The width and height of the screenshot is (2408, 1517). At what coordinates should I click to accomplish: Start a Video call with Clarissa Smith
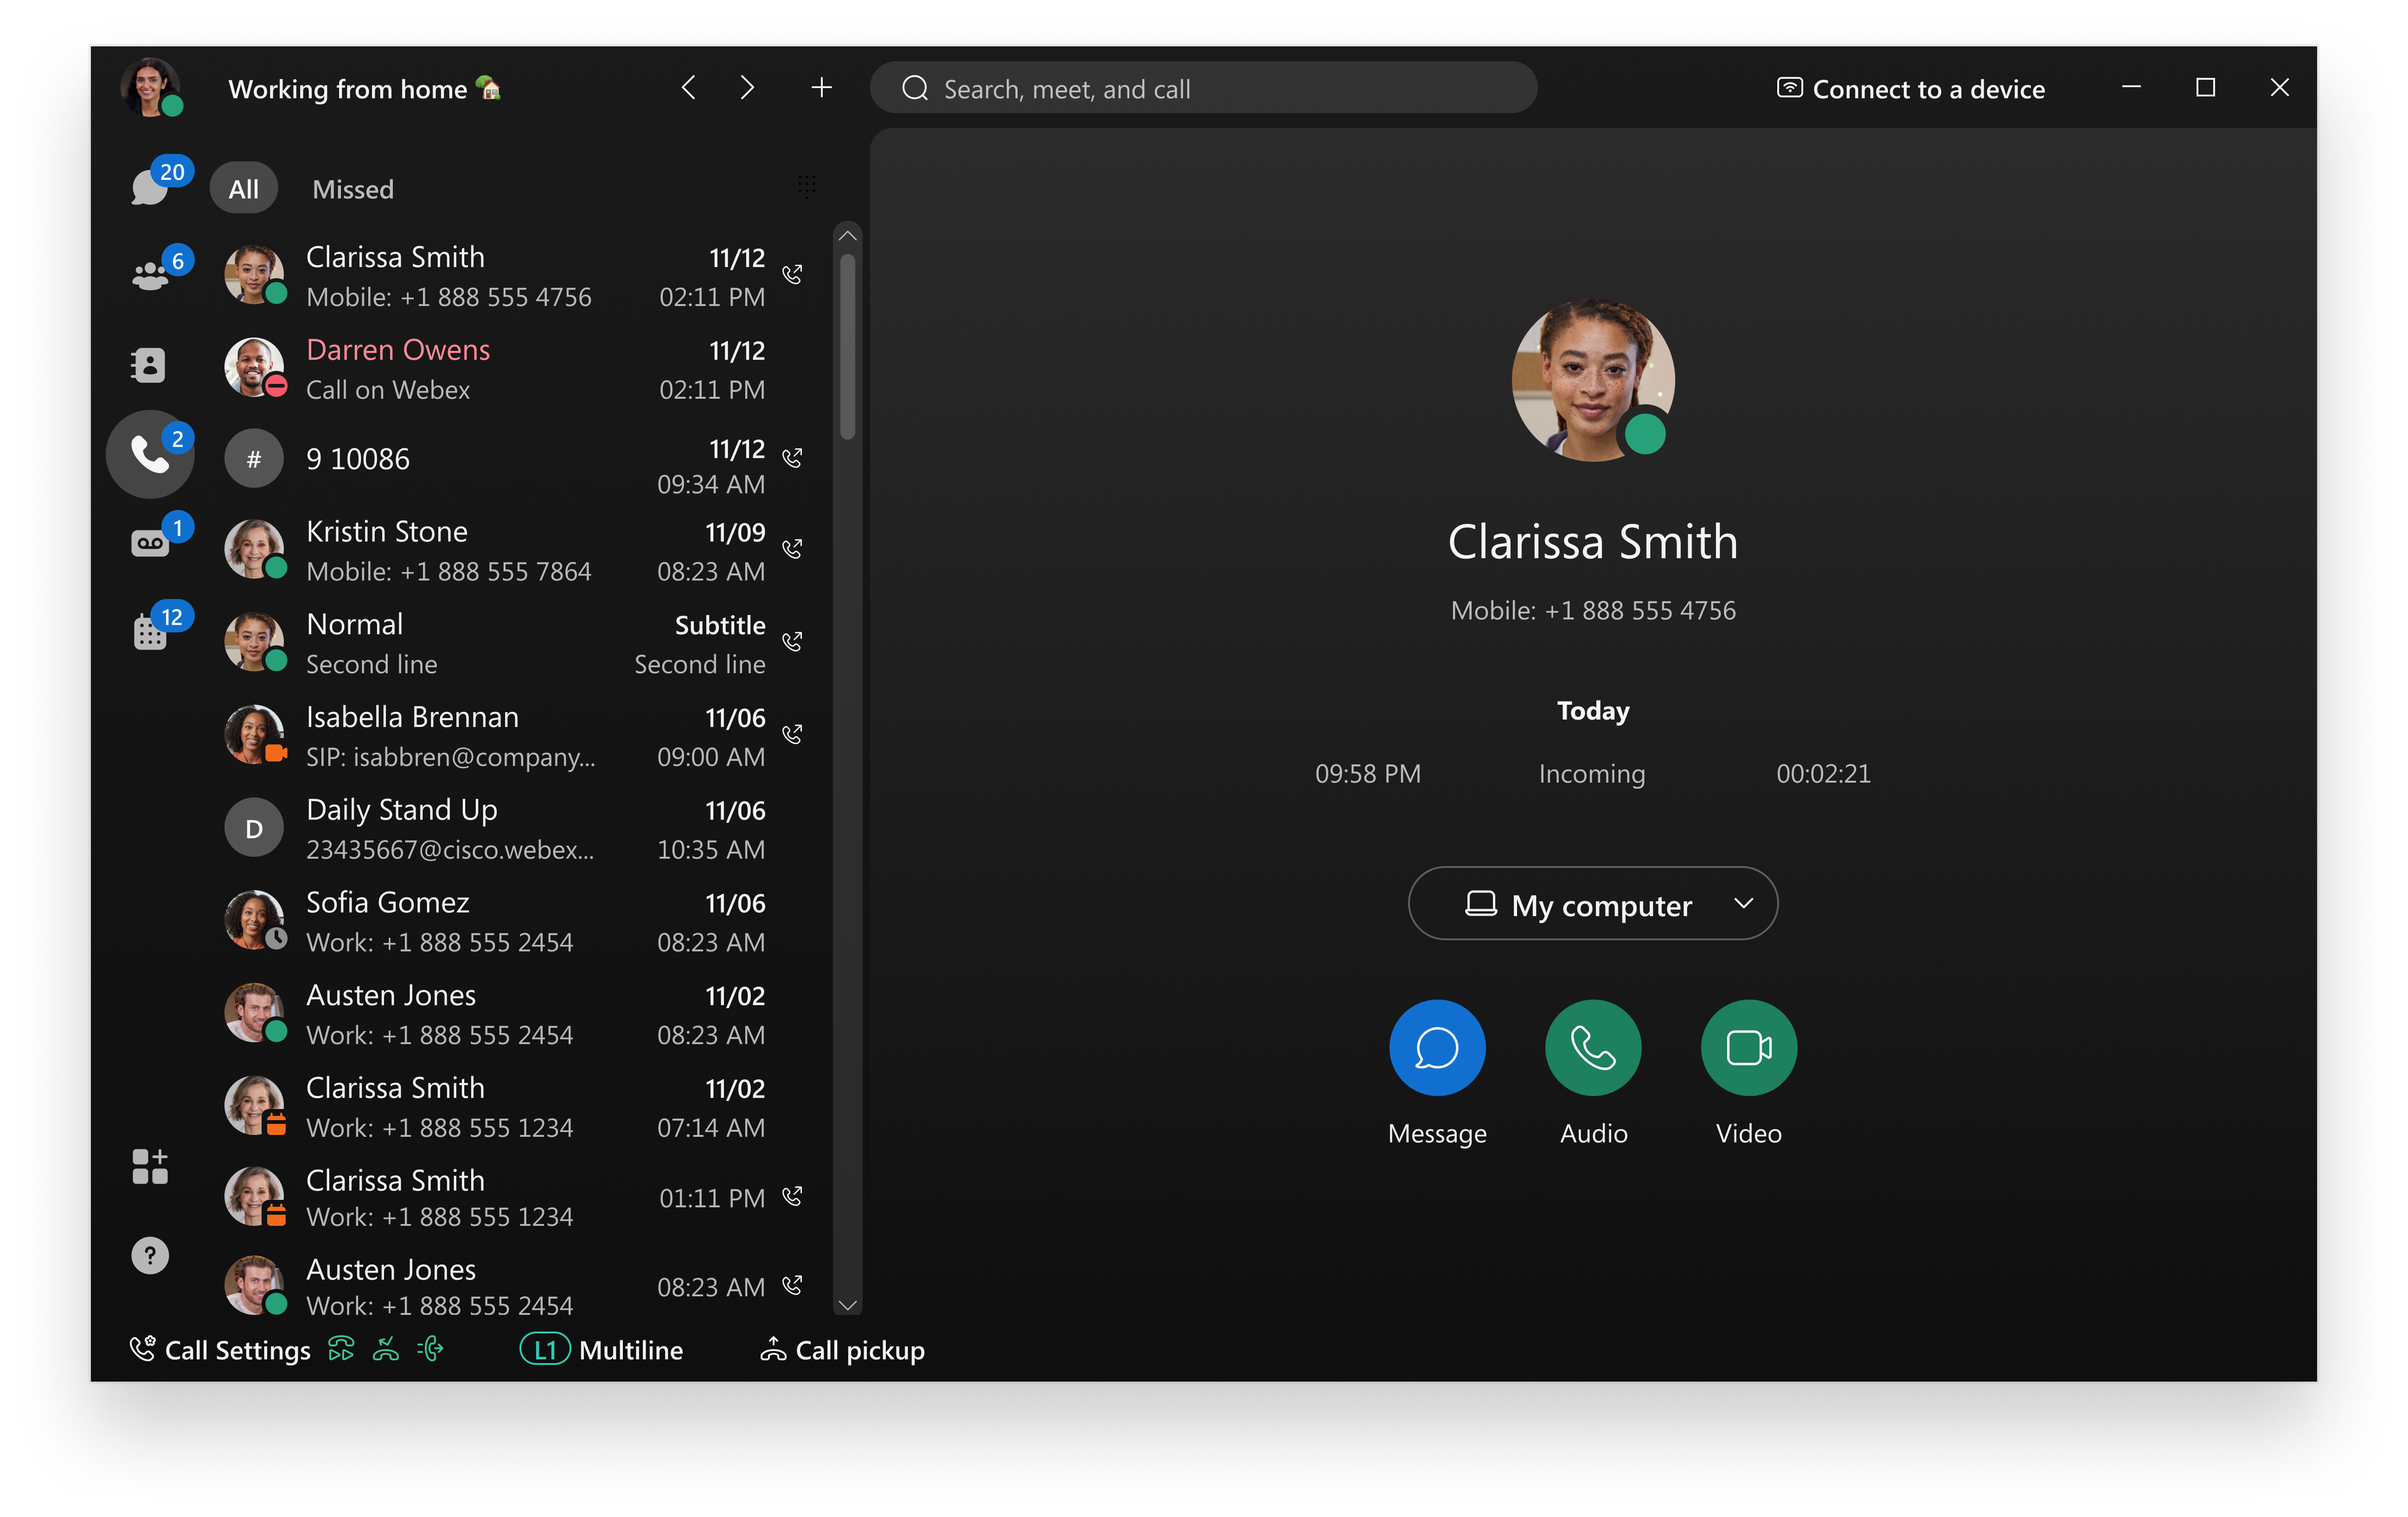click(1748, 1047)
